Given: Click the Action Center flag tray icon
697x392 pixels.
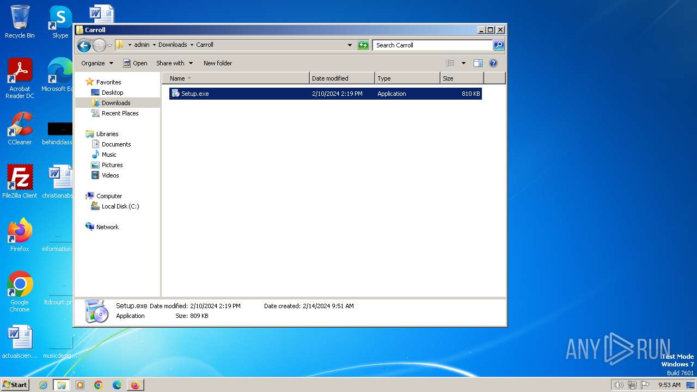Looking at the screenshot, I should 645,385.
